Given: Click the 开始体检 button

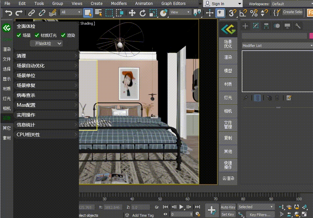Looking at the screenshot, I should tap(43, 43).
